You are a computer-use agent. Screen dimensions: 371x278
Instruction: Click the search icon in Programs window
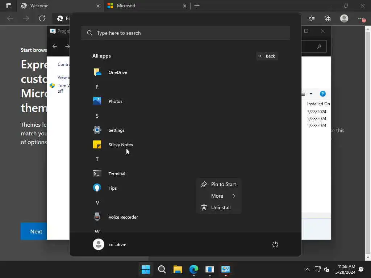tap(320, 46)
